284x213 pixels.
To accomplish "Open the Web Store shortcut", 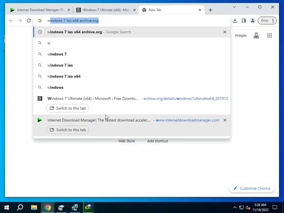I will [x=126, y=141].
